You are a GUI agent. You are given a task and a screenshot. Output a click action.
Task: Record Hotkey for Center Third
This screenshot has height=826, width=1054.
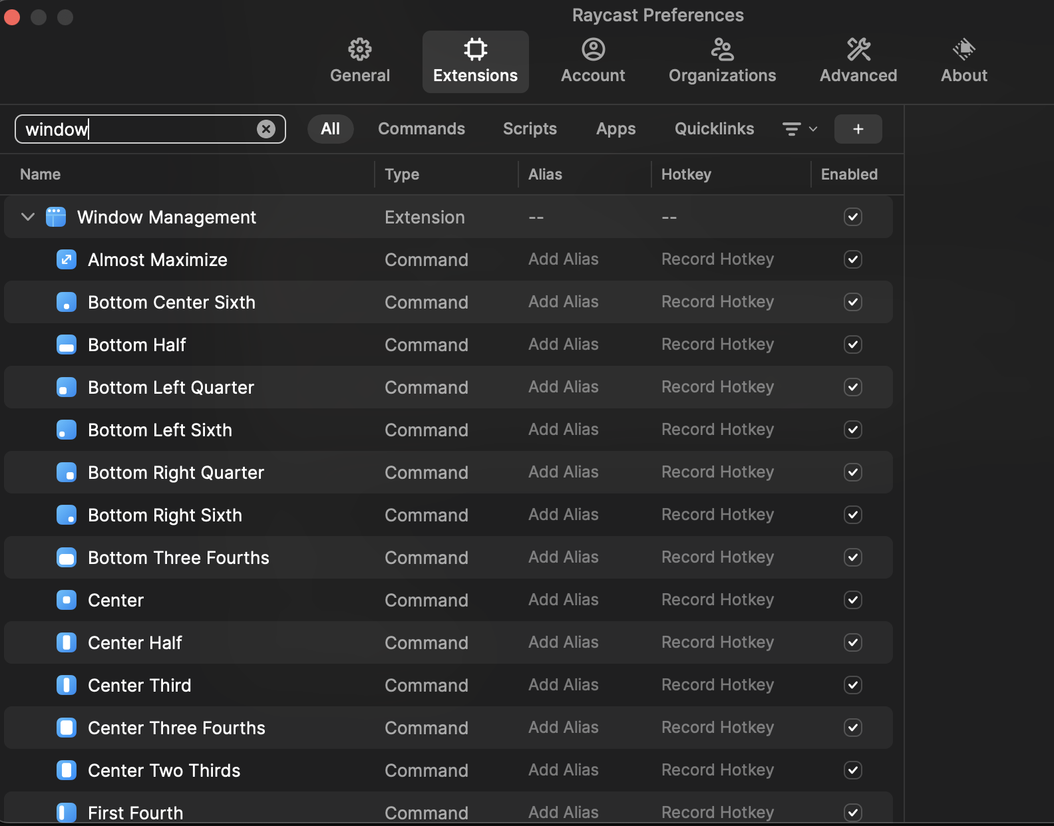(717, 685)
